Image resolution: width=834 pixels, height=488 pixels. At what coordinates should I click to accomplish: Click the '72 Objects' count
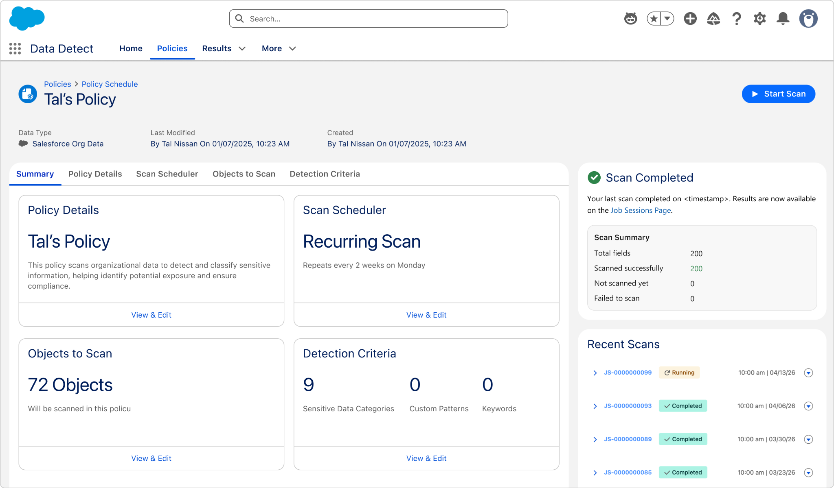(x=70, y=385)
